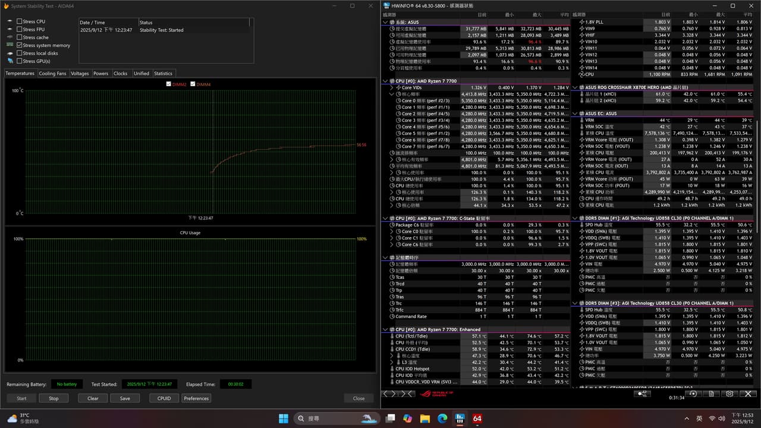Image resolution: width=761 pixels, height=428 pixels.
Task: Stop the stability test
Action: [54, 398]
